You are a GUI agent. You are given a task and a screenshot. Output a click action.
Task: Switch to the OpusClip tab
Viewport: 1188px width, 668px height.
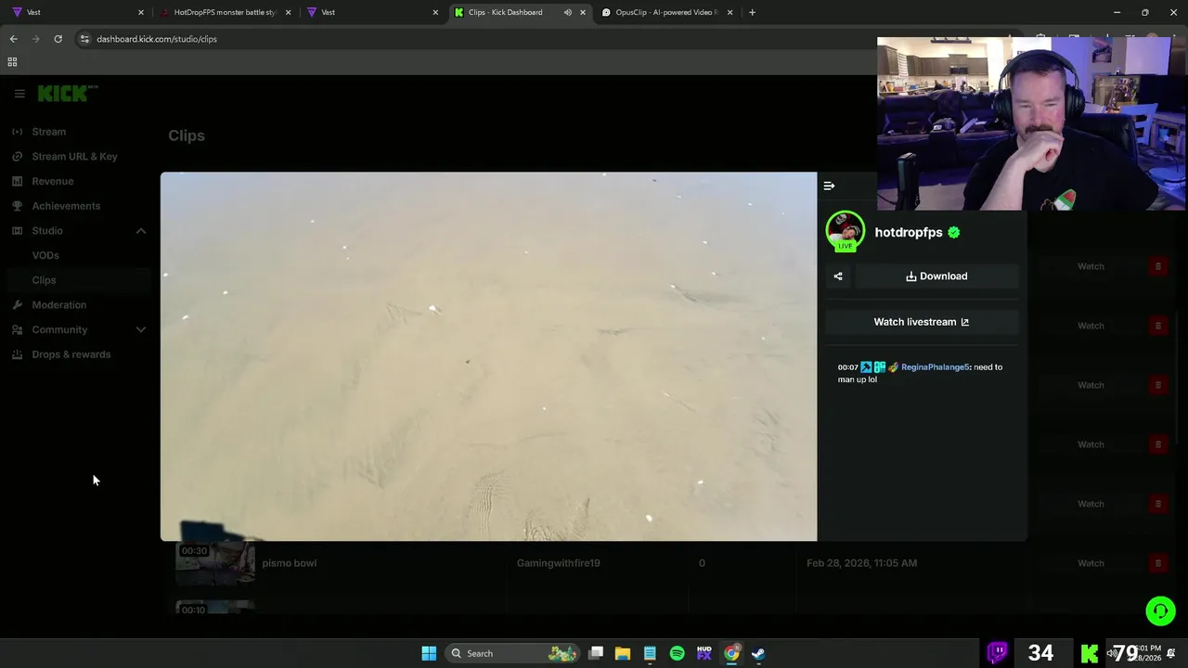tap(667, 12)
